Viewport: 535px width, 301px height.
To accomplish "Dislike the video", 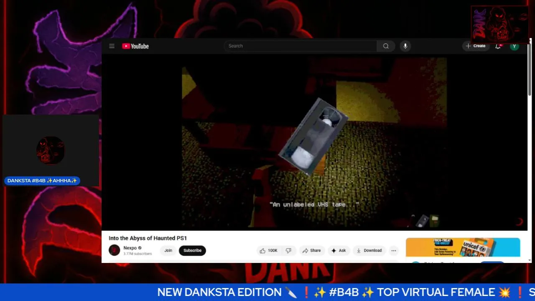I will pos(289,250).
